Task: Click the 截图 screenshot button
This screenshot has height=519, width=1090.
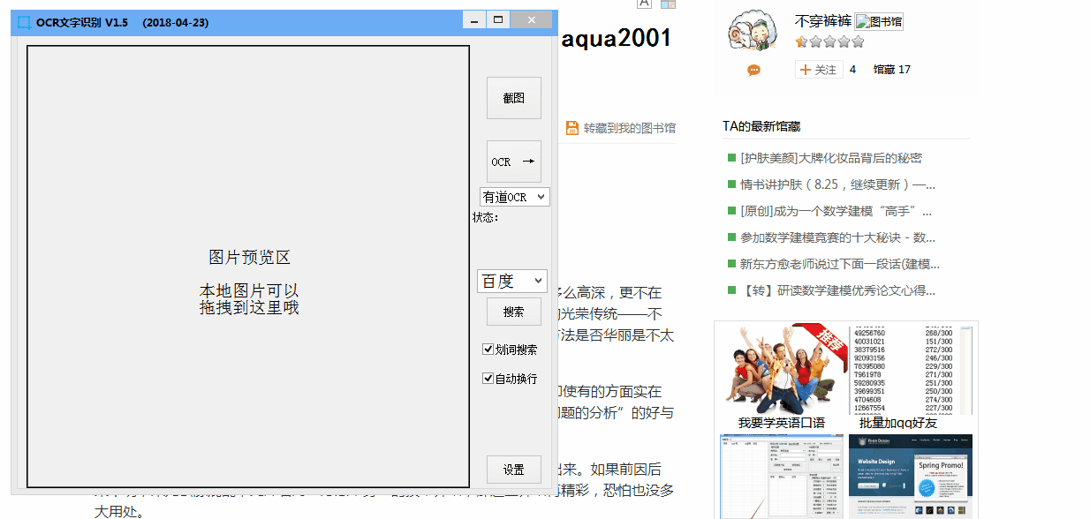Action: pos(514,98)
